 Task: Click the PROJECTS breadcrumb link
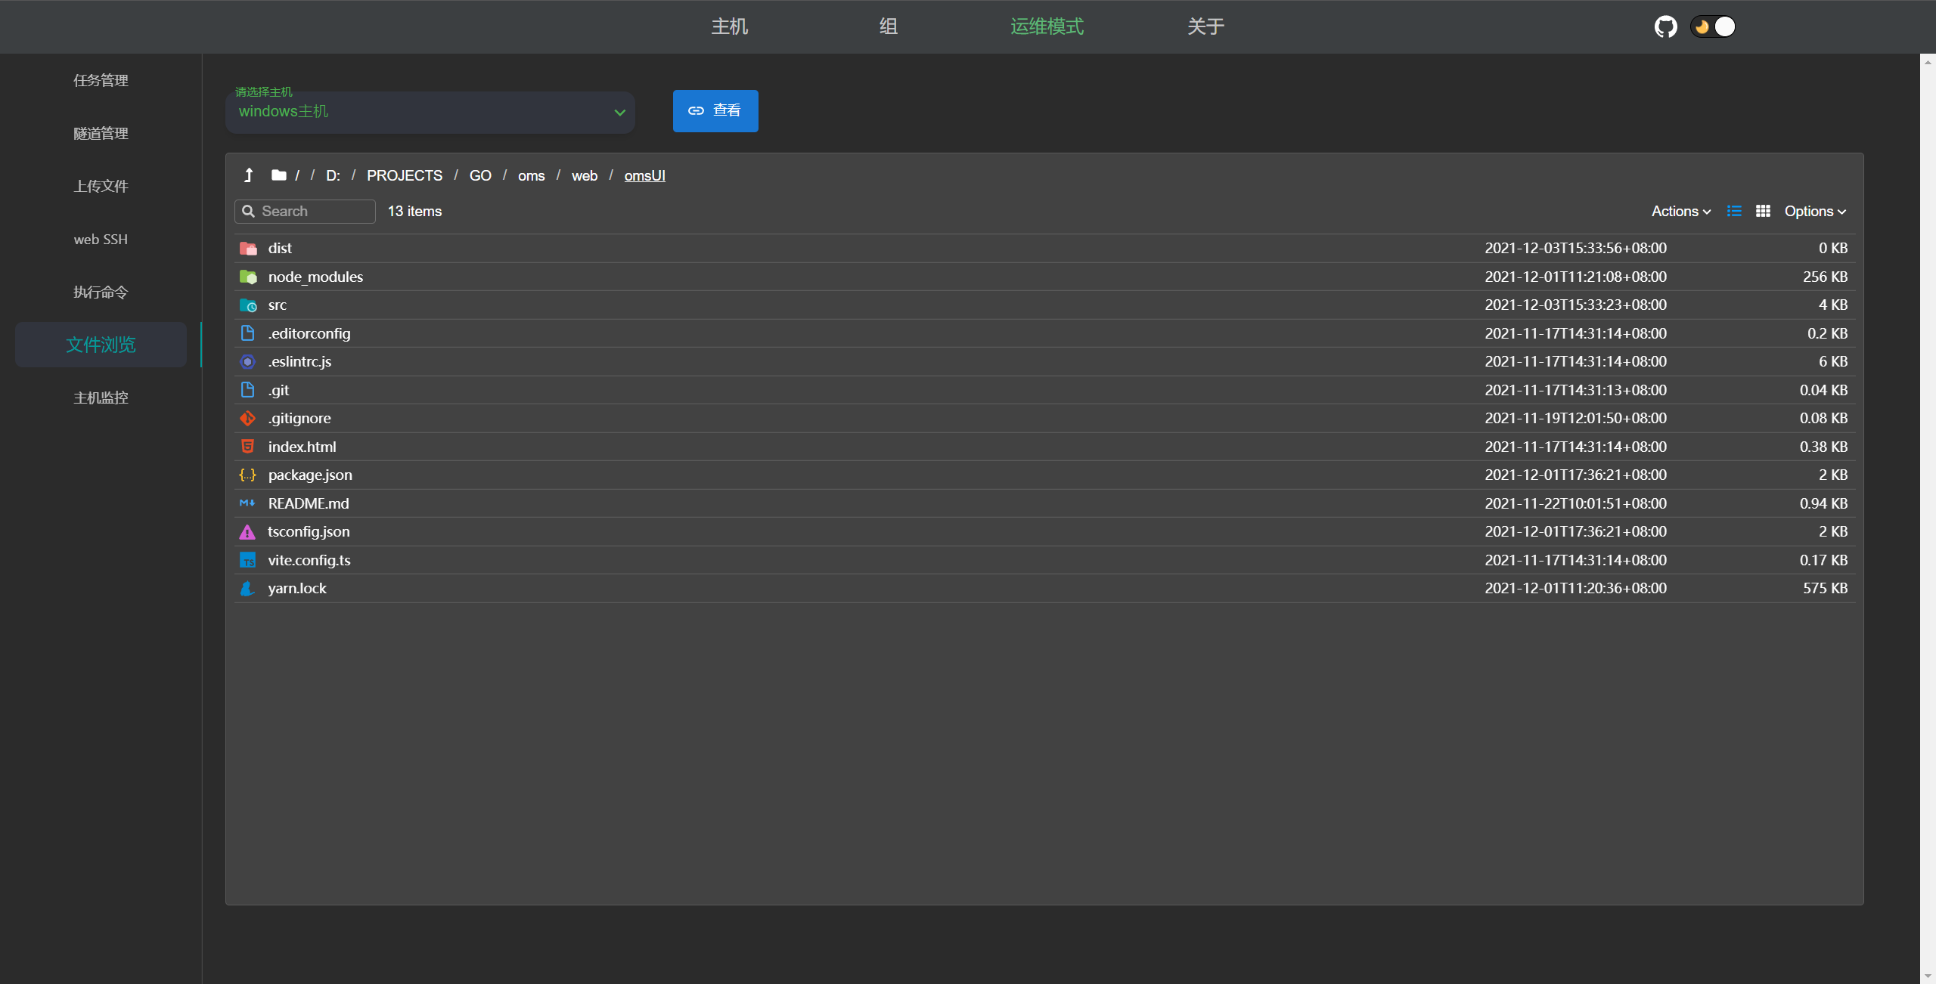[405, 175]
